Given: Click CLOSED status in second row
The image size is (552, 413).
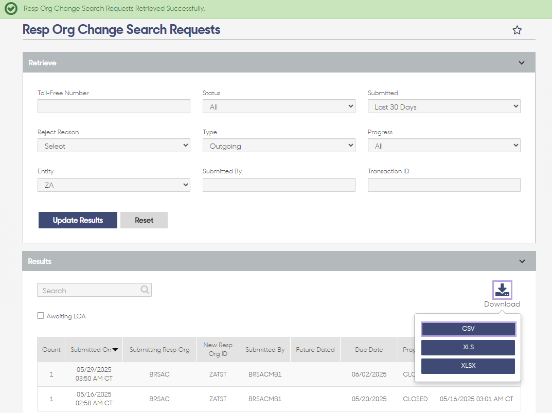Looking at the screenshot, I should click(415, 399).
